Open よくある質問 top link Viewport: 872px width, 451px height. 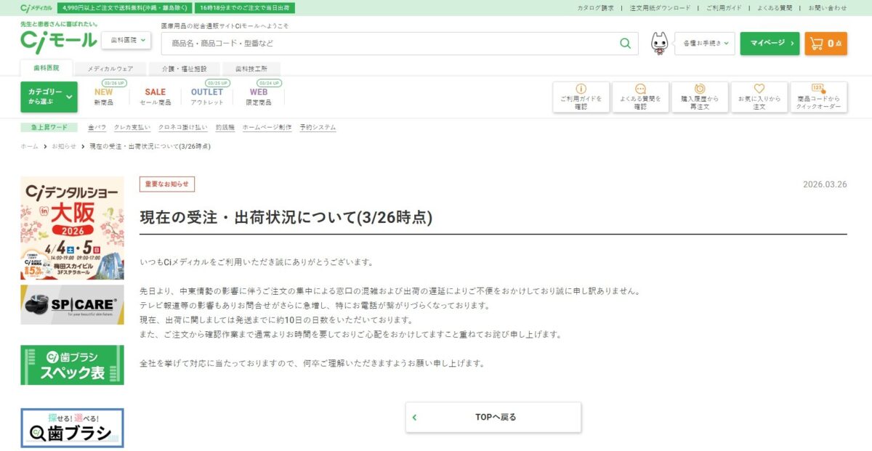(775, 7)
